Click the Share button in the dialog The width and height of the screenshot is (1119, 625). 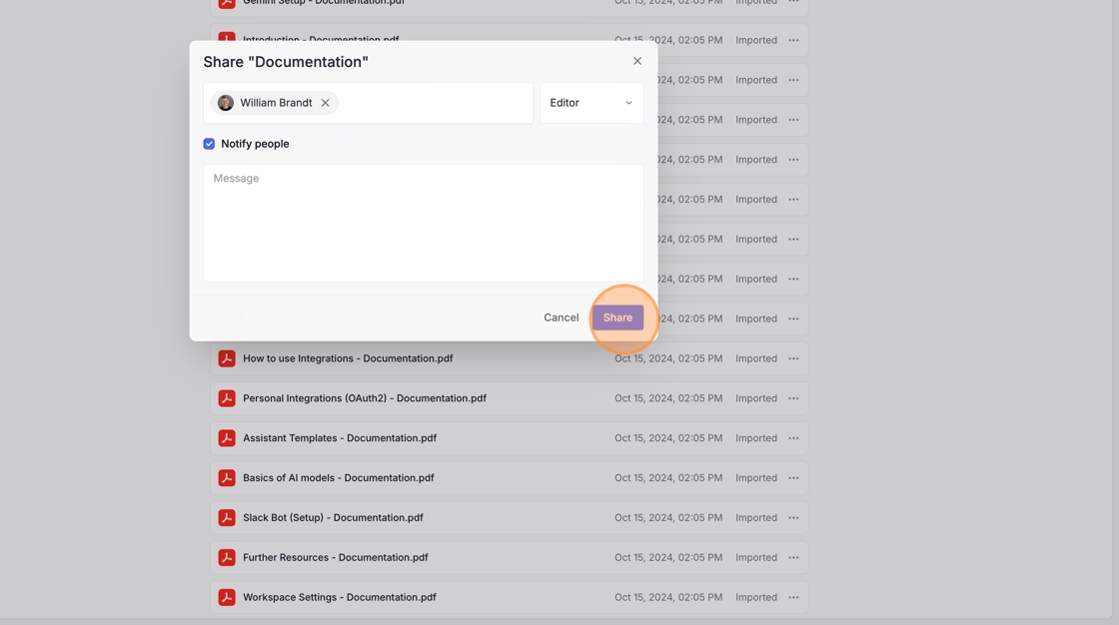[x=617, y=317]
